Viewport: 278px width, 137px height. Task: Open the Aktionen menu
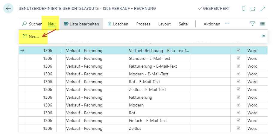(212, 24)
